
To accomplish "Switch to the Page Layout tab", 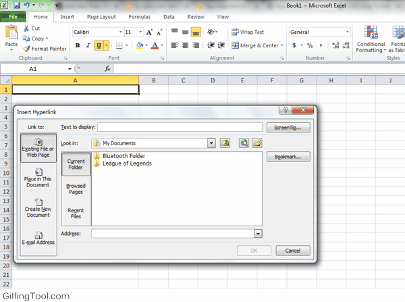I will [x=101, y=17].
